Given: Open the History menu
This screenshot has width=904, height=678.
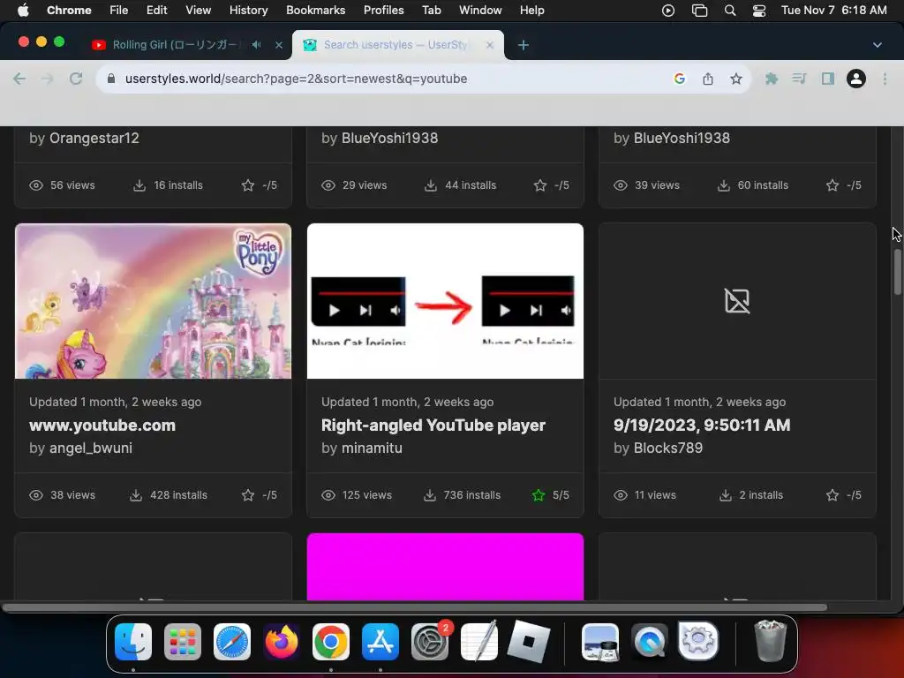Looking at the screenshot, I should pos(248,11).
